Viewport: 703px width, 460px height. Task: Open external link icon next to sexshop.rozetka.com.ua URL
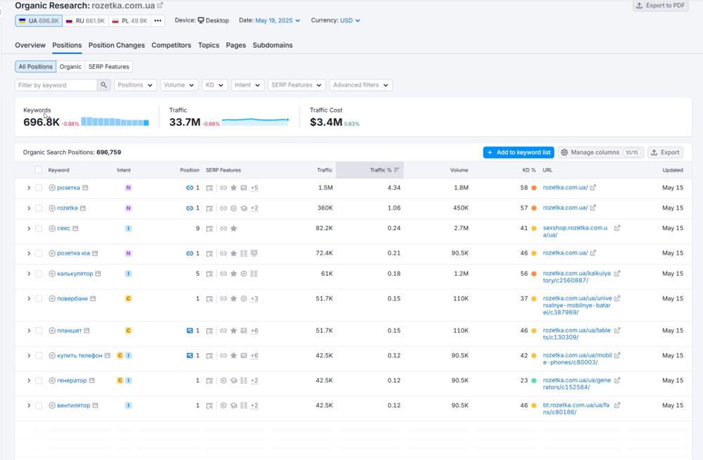[x=617, y=228]
